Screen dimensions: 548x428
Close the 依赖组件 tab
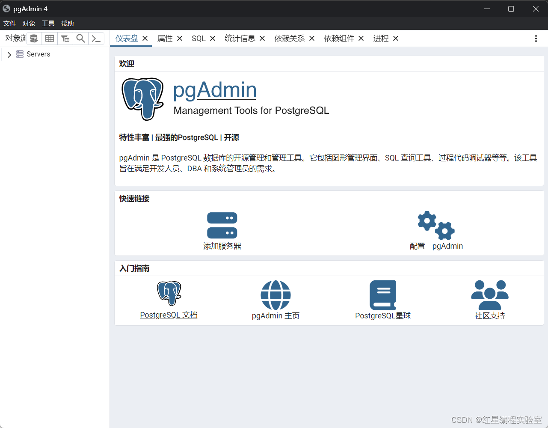click(x=361, y=39)
